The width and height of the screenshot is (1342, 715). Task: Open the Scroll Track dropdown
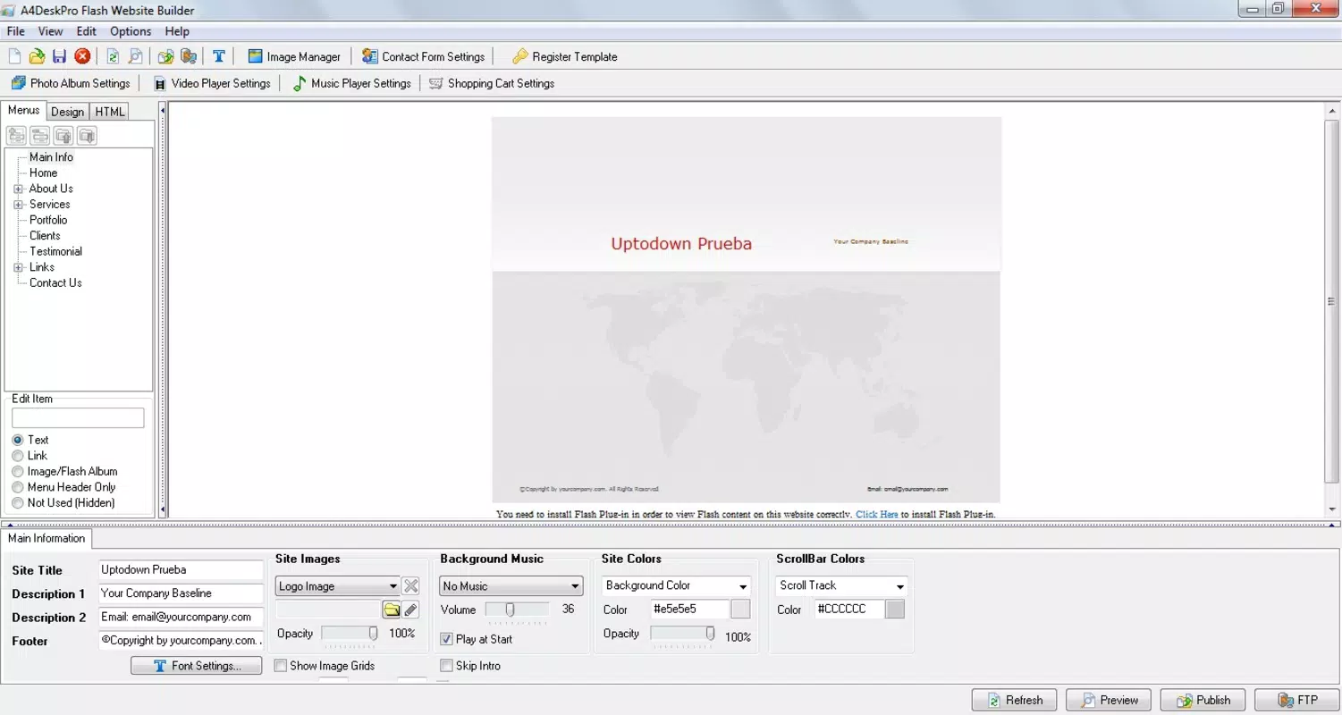pos(841,586)
